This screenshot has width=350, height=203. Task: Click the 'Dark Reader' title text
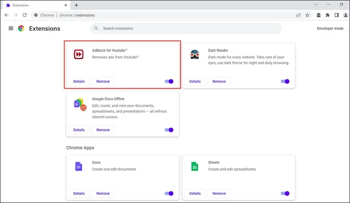[218, 50]
